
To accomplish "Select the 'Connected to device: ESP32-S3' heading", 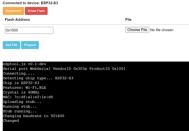I will point(30,3).
